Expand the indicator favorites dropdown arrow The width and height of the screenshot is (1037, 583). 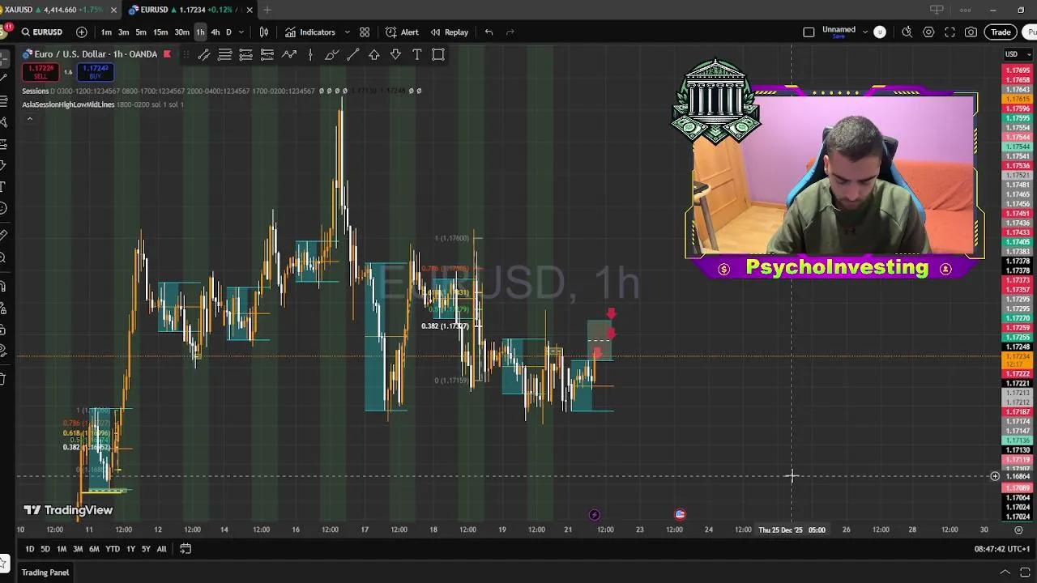click(x=348, y=32)
